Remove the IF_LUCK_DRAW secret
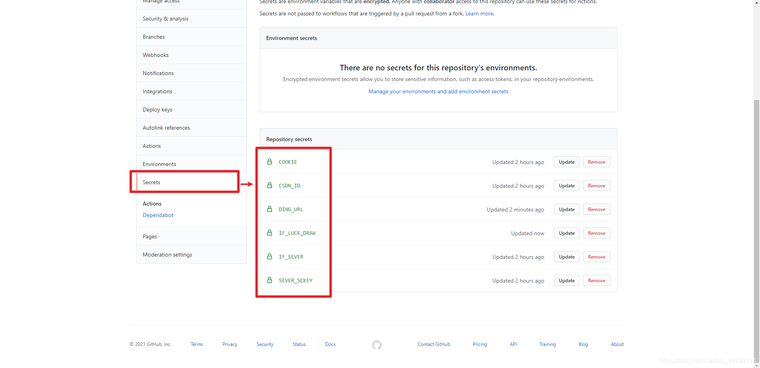 pos(597,233)
